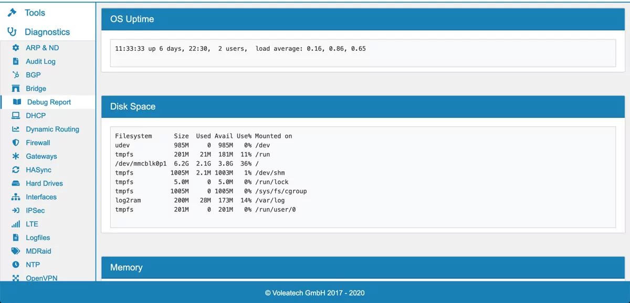630x303 pixels.
Task: Select MDRaid from the sidebar
Action: tap(38, 251)
